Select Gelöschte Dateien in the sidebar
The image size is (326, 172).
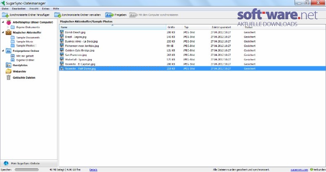[x=24, y=77]
